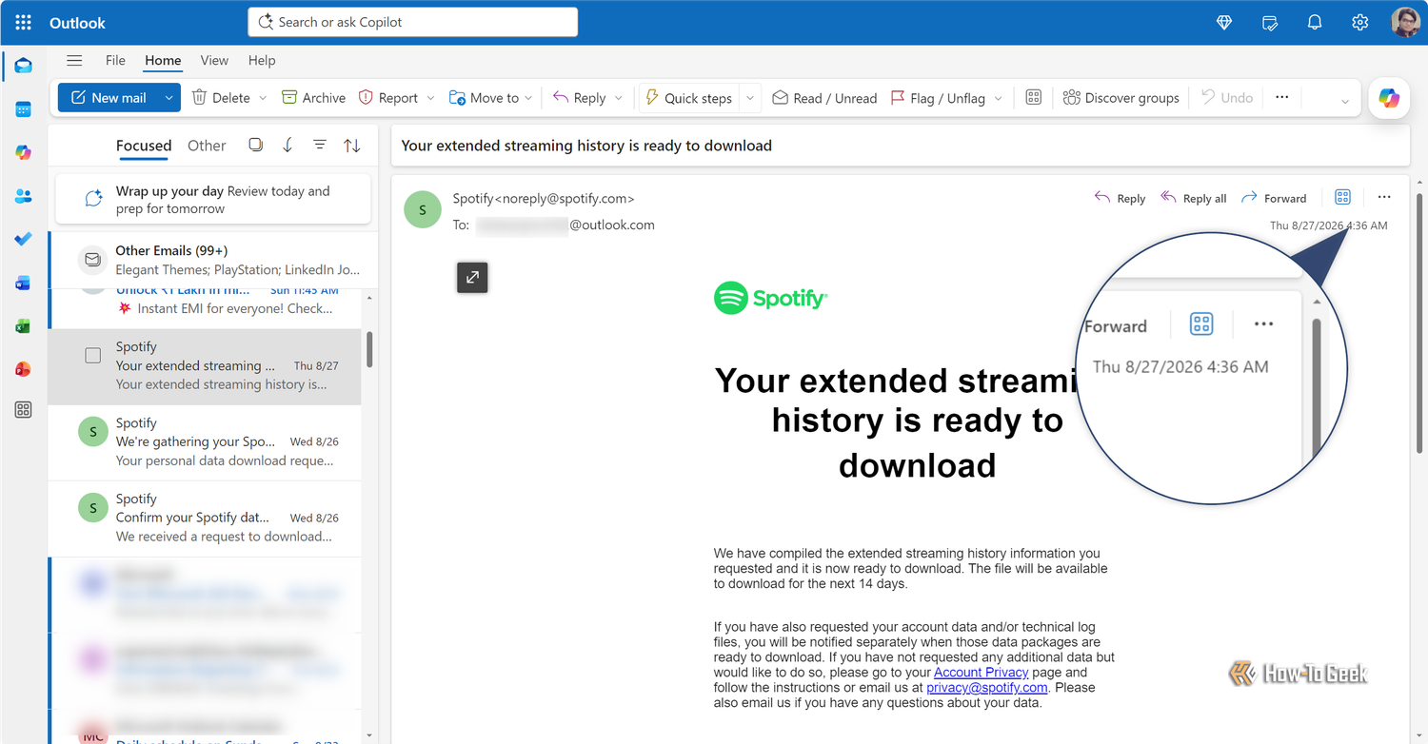Open the account profile picture
Viewport: 1428px width, 744px height.
(x=1405, y=23)
